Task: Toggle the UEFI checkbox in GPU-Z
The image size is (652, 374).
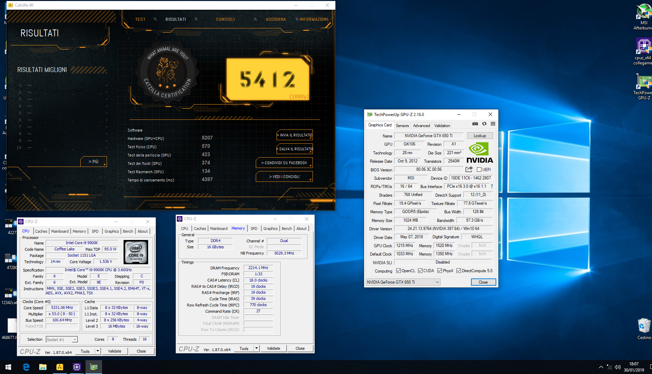Action: click(479, 170)
